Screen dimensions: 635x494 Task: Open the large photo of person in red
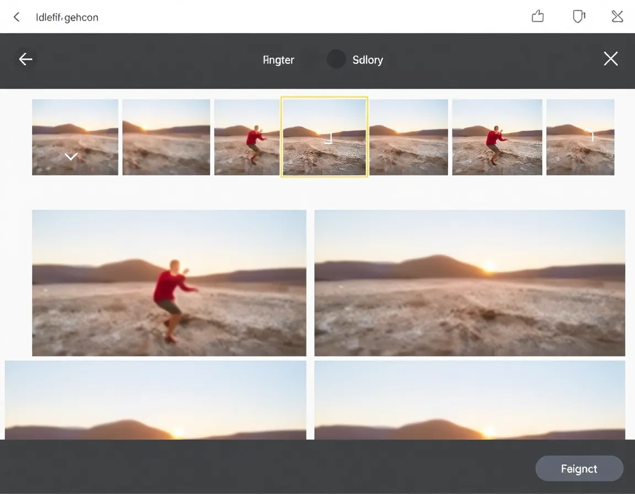[x=169, y=283]
